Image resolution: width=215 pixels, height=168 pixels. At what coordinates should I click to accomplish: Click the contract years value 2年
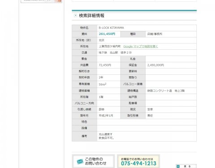tap(101, 78)
